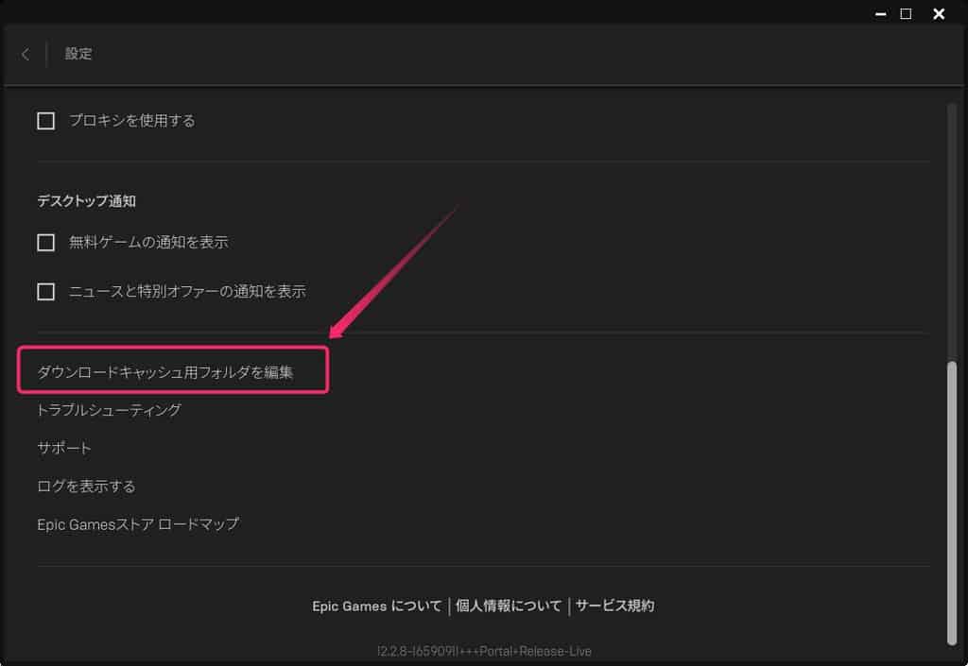Toggle ニュースと特別オファーの通知を表示 checkbox

tap(45, 291)
